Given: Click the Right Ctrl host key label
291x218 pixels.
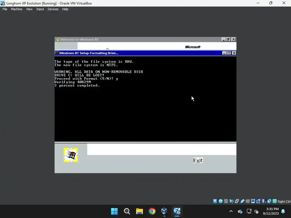Looking at the screenshot, I should [284, 202].
